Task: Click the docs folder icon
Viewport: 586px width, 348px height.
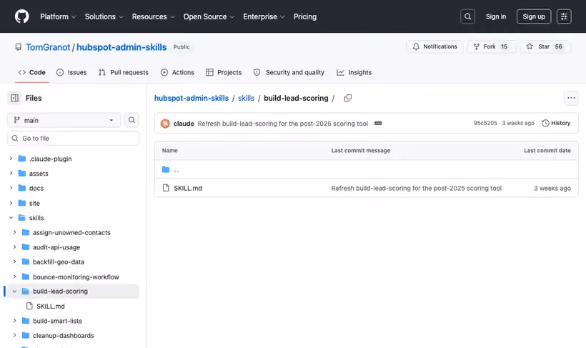Action: click(x=22, y=188)
